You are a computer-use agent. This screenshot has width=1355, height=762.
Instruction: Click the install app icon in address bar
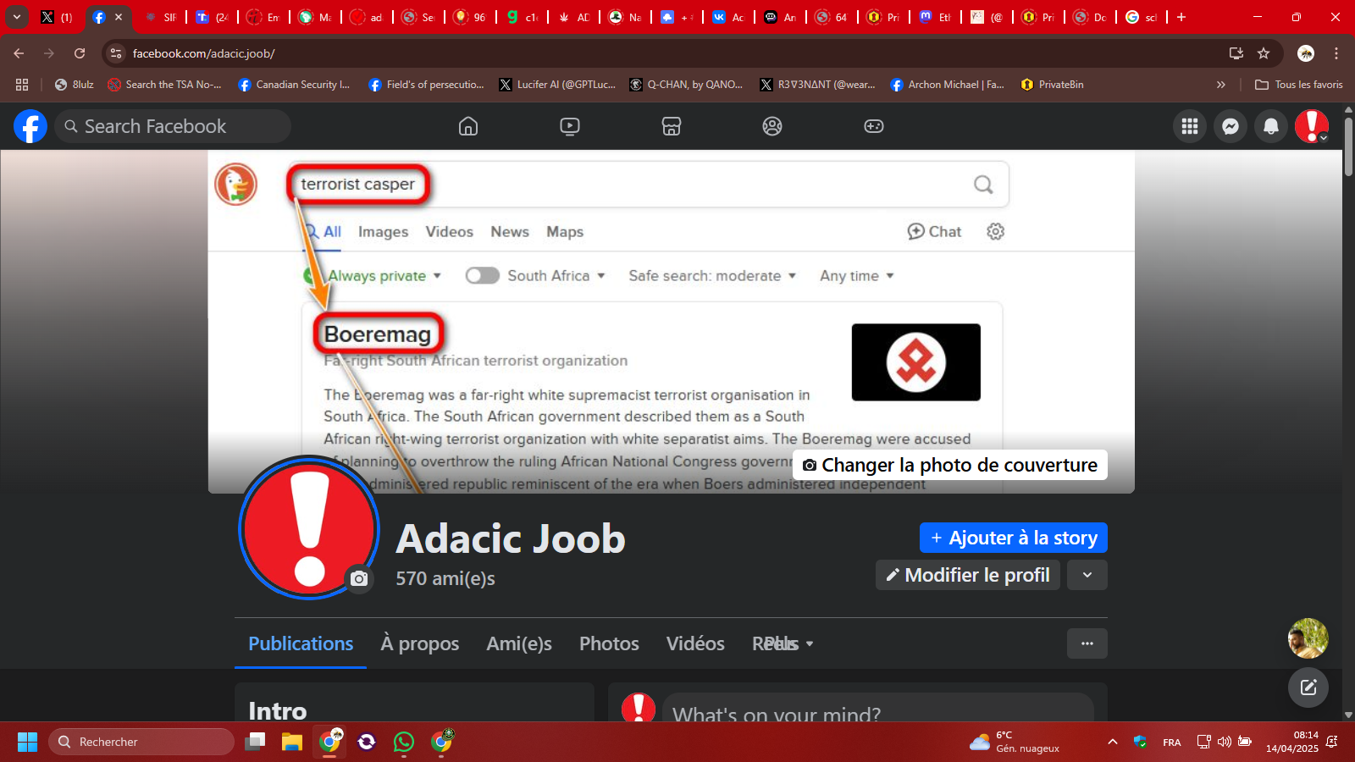[1236, 53]
